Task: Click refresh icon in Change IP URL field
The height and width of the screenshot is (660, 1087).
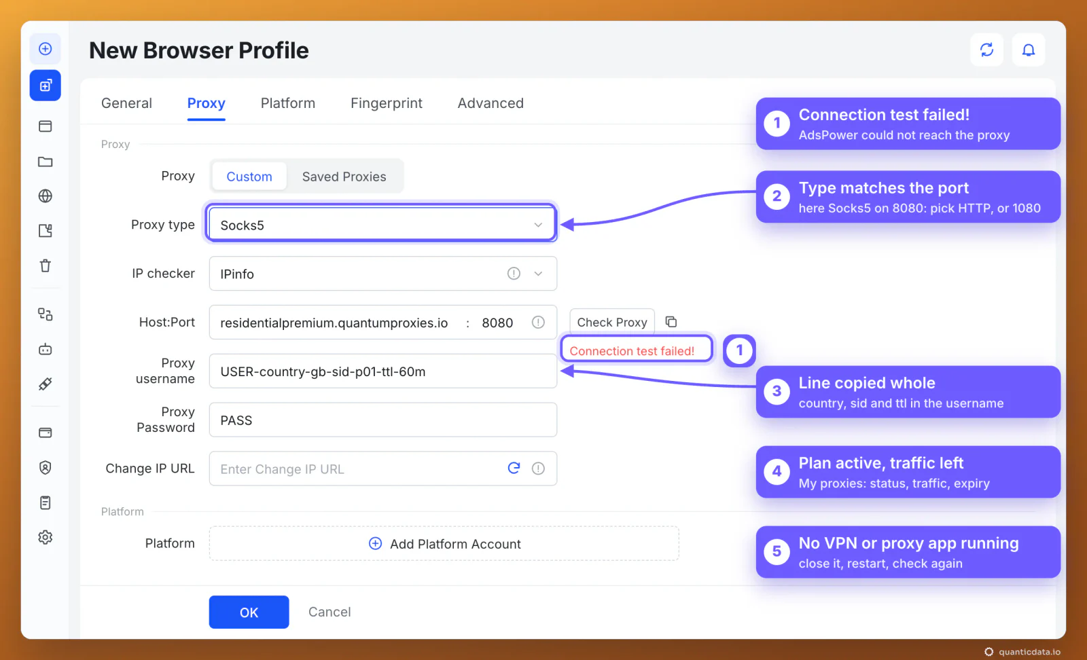Action: click(x=514, y=468)
